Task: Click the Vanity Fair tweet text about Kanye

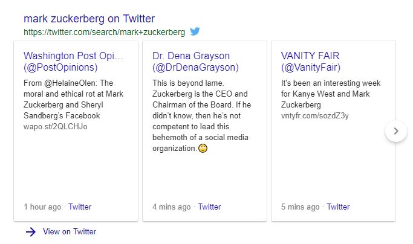Action: coord(330,94)
